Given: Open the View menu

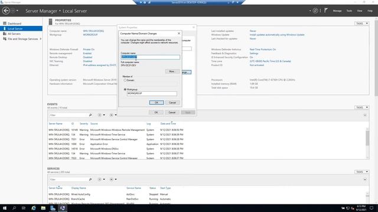Looking at the screenshot, I should [x=360, y=11].
